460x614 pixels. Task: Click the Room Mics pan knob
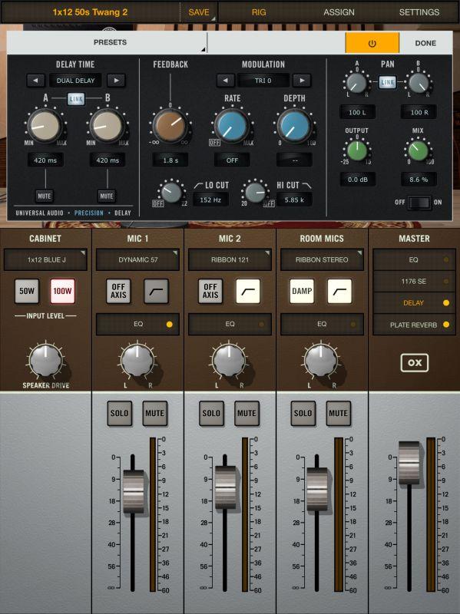[x=321, y=361]
